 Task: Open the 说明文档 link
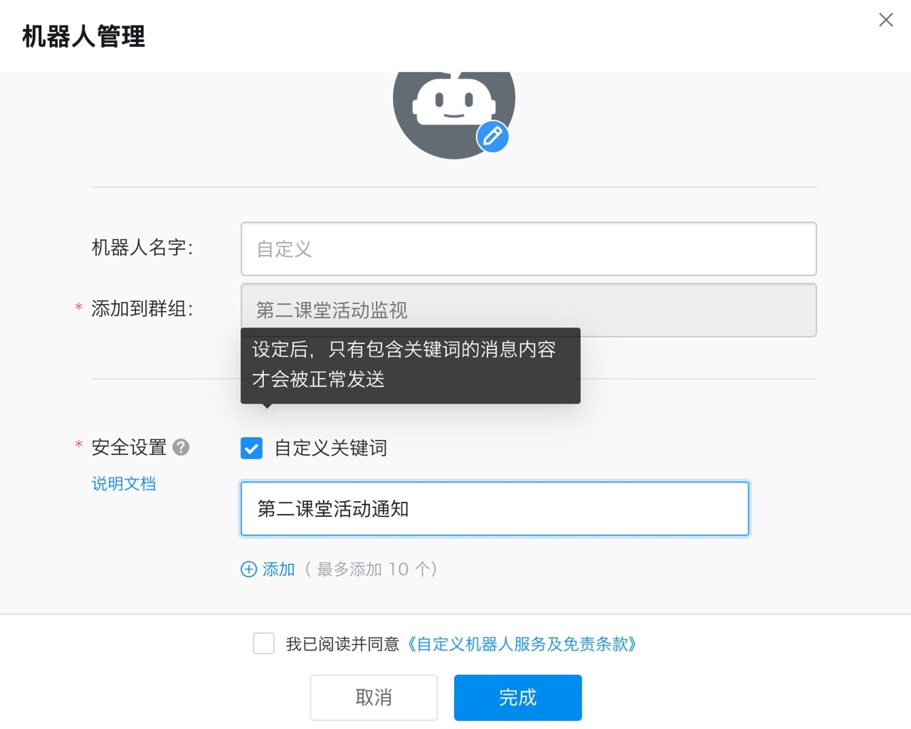click(124, 484)
